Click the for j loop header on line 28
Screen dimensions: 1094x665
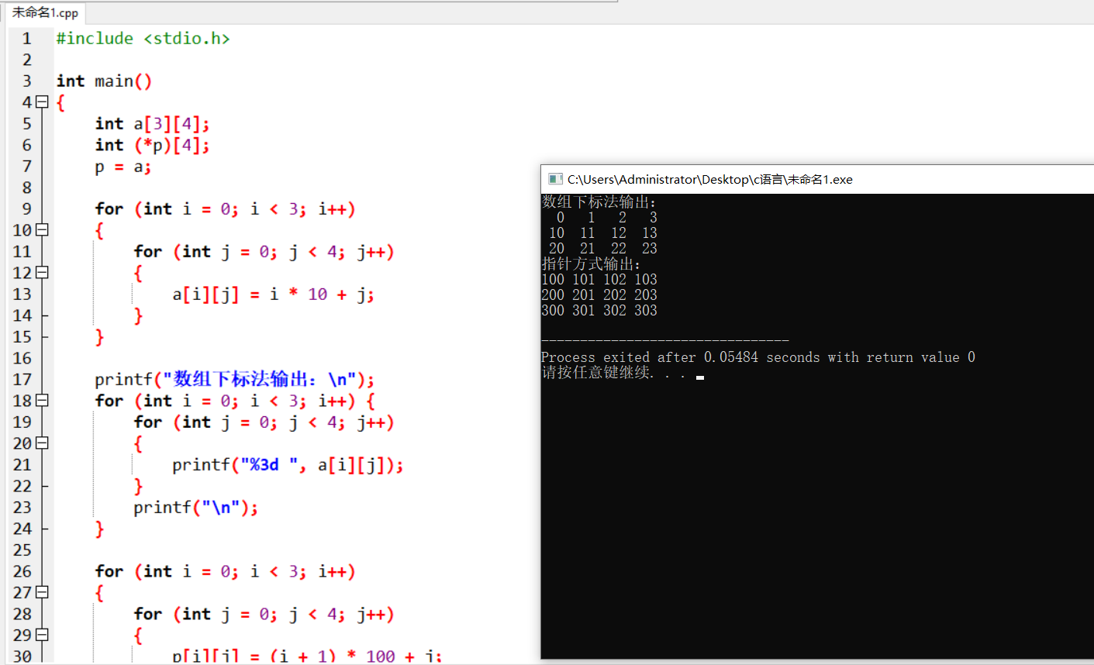[264, 614]
